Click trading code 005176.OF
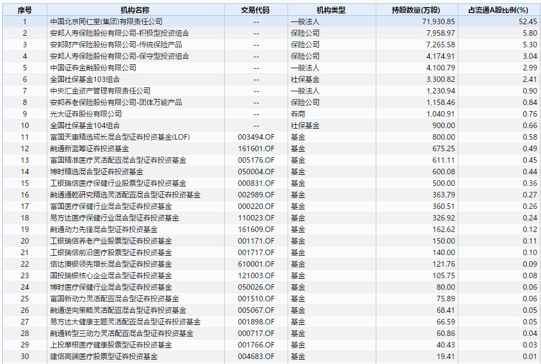This screenshot has width=541, height=364. point(256,160)
